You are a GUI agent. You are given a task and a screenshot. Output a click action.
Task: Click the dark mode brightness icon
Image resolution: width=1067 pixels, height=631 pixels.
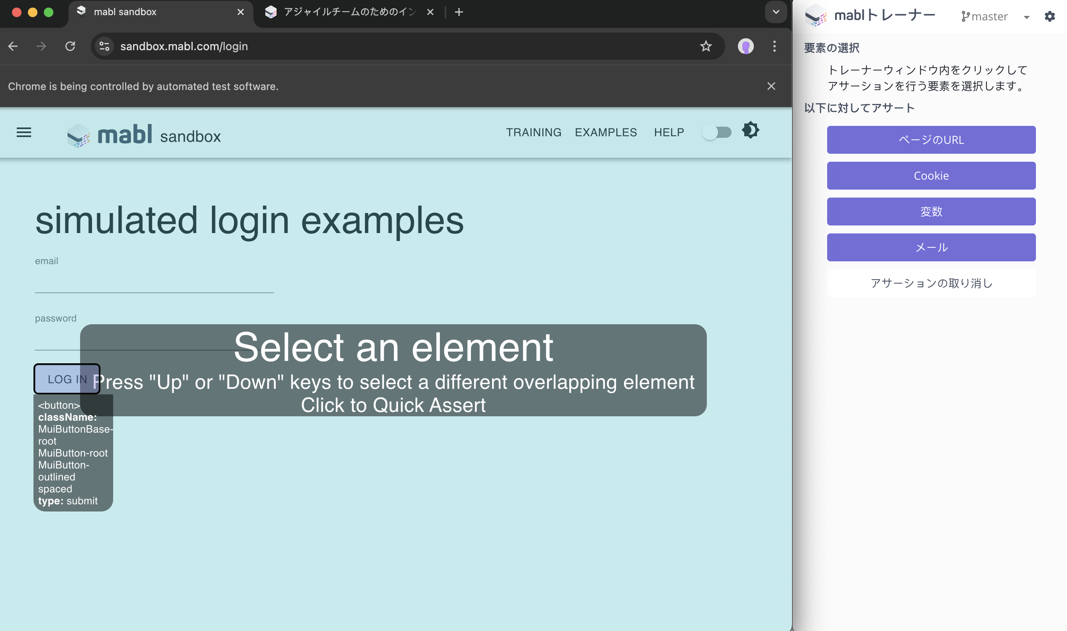point(751,130)
